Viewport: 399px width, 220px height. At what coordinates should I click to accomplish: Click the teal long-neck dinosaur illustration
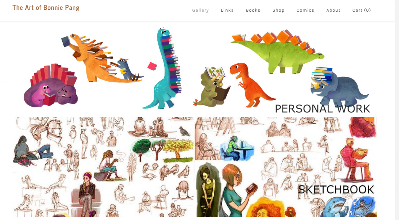[x=162, y=68]
